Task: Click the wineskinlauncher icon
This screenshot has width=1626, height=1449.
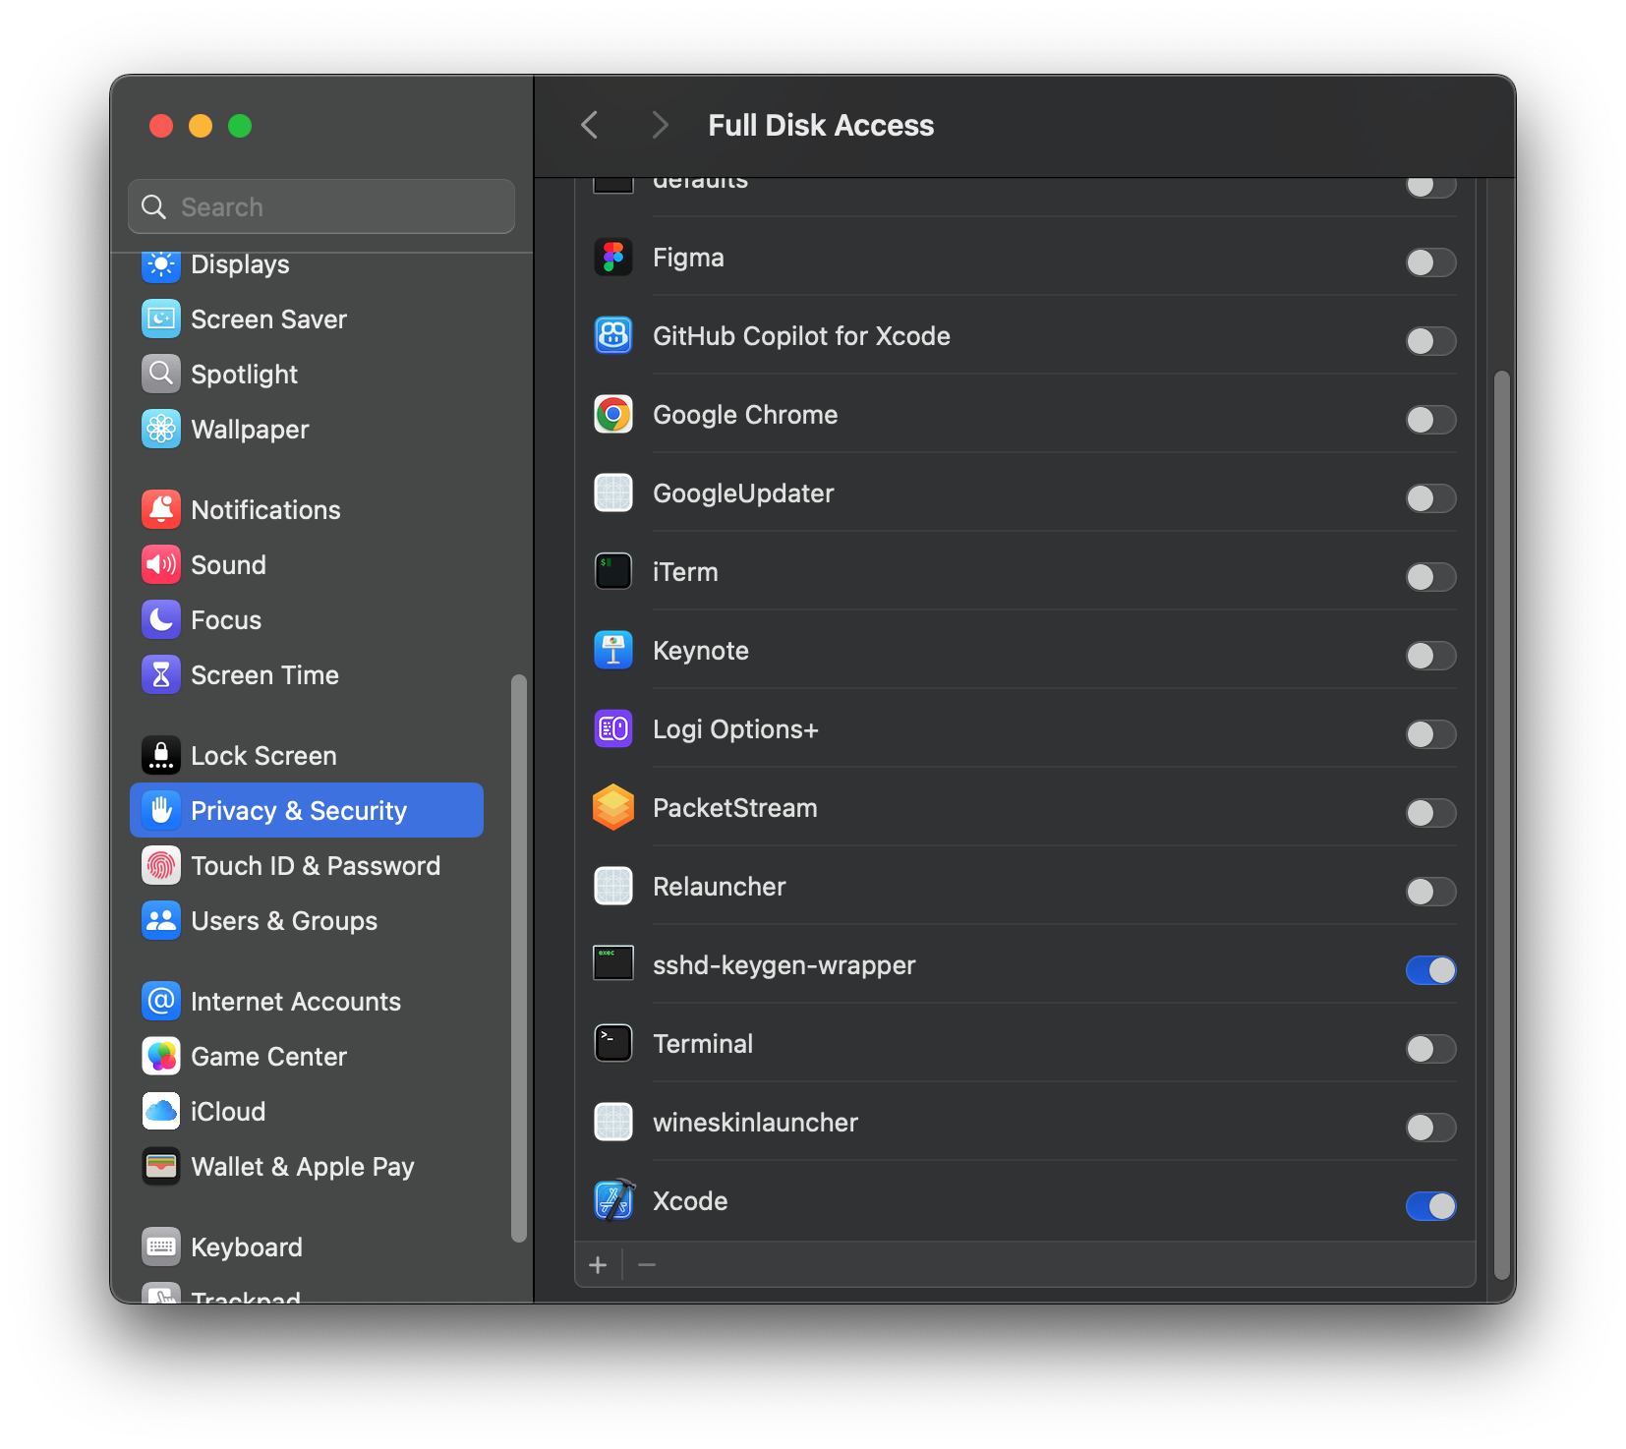Action: click(x=613, y=1123)
